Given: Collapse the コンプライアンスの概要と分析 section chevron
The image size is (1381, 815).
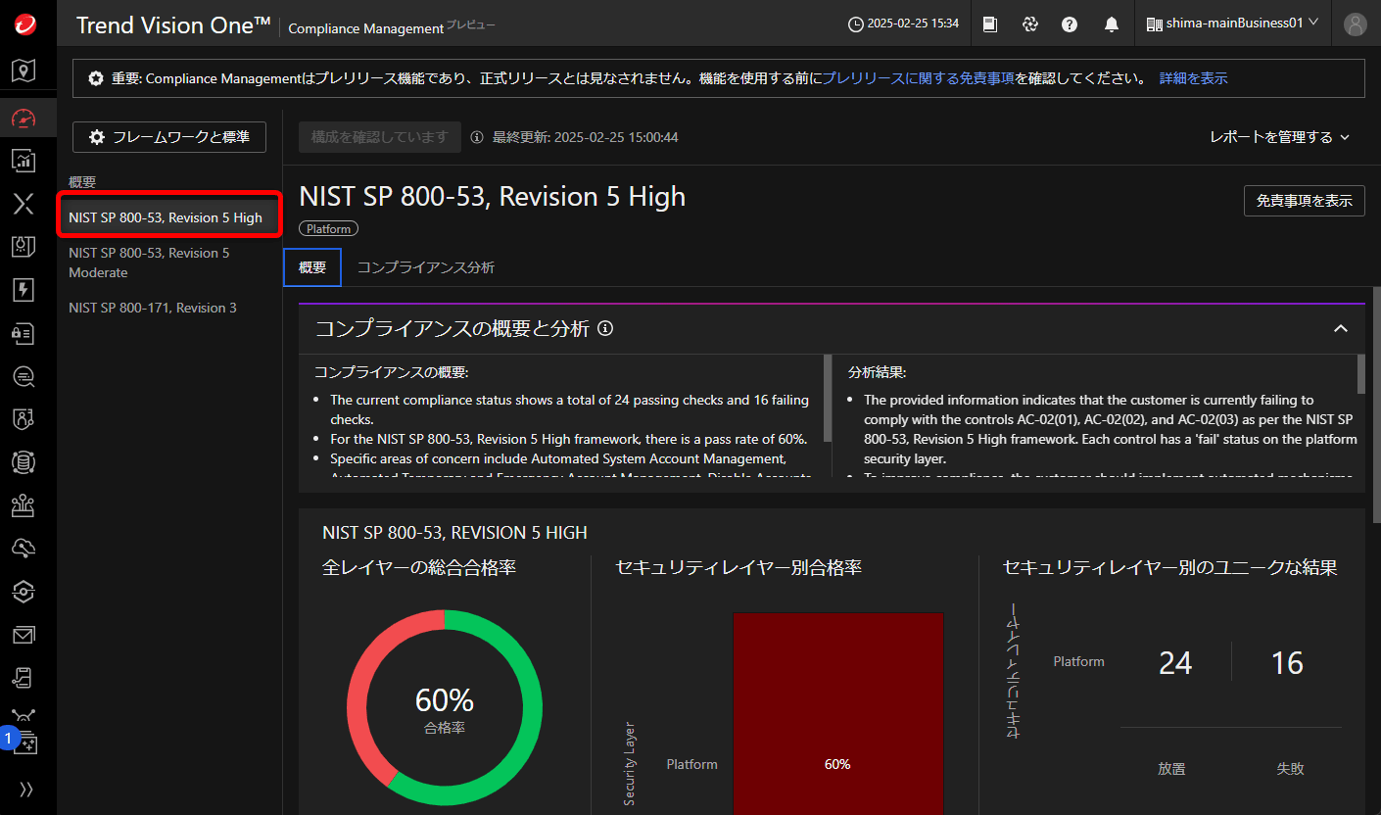Looking at the screenshot, I should point(1341,329).
